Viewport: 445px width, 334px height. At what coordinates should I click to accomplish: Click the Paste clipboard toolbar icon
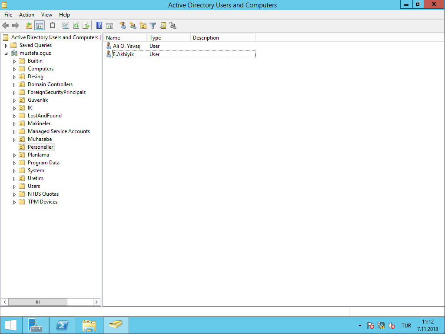[53, 26]
